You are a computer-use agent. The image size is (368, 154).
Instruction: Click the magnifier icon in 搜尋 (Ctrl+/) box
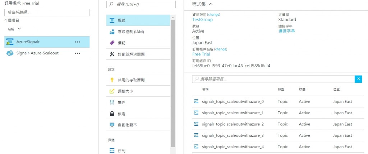click(x=111, y=4)
